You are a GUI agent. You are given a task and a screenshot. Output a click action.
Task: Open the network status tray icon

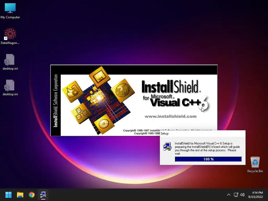[x=236, y=195]
